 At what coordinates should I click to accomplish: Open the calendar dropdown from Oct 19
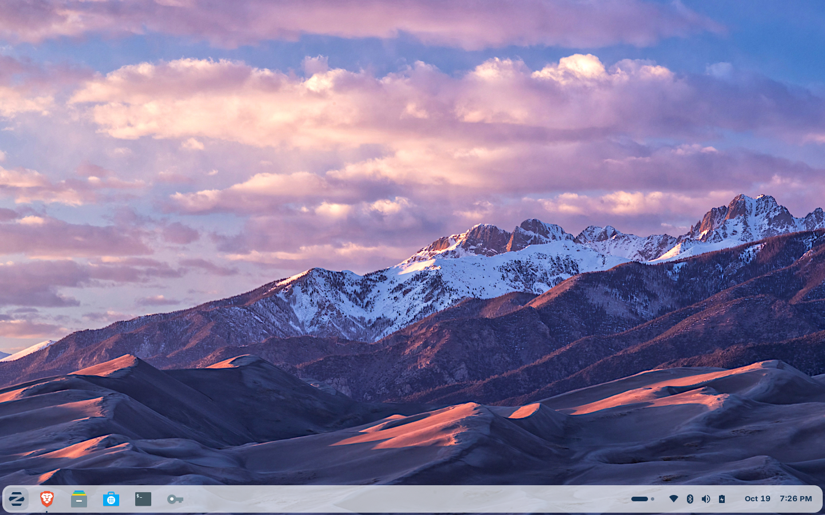pos(757,498)
